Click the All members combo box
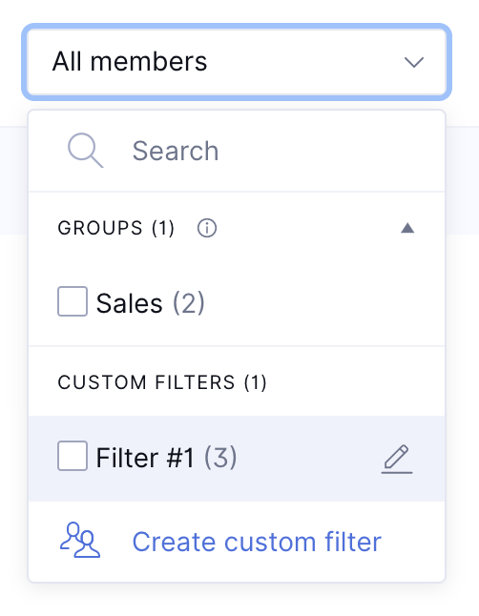This screenshot has height=616, width=479. pos(237,62)
